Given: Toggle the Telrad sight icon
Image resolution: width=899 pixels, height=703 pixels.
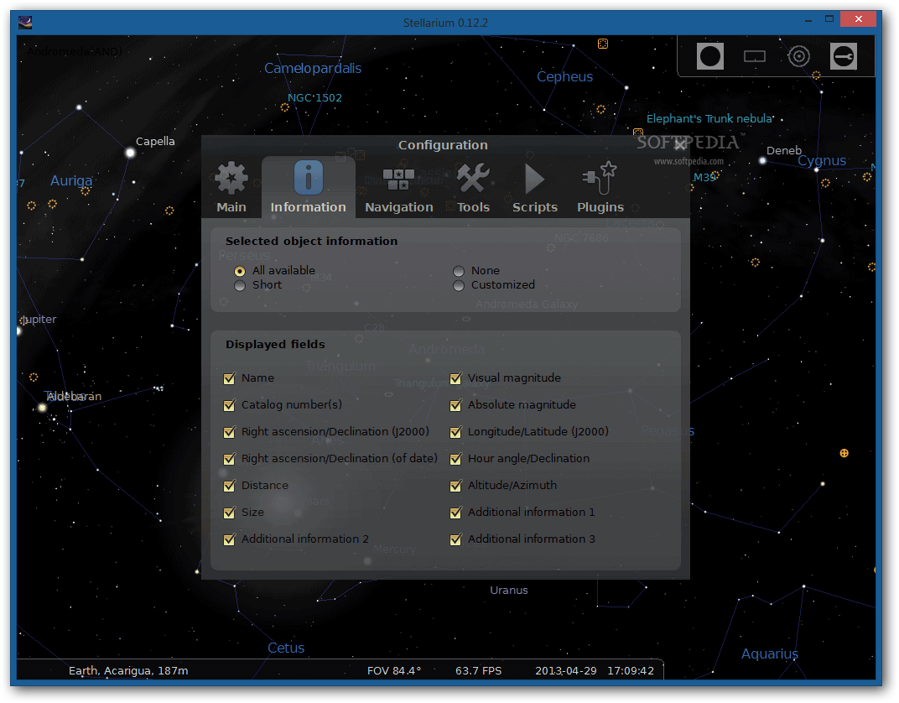Looking at the screenshot, I should click(798, 56).
